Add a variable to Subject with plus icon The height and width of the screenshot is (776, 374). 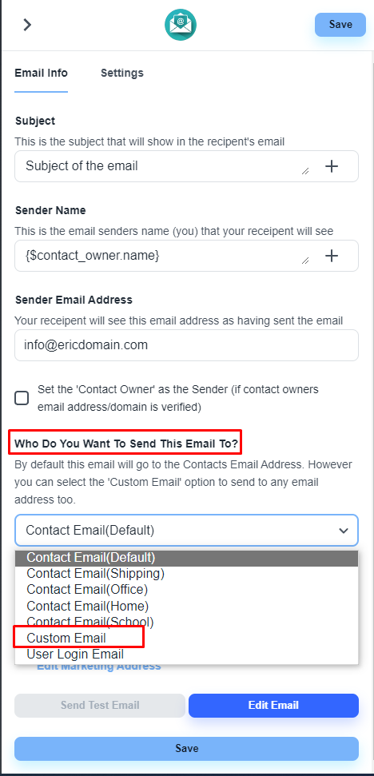point(332,166)
